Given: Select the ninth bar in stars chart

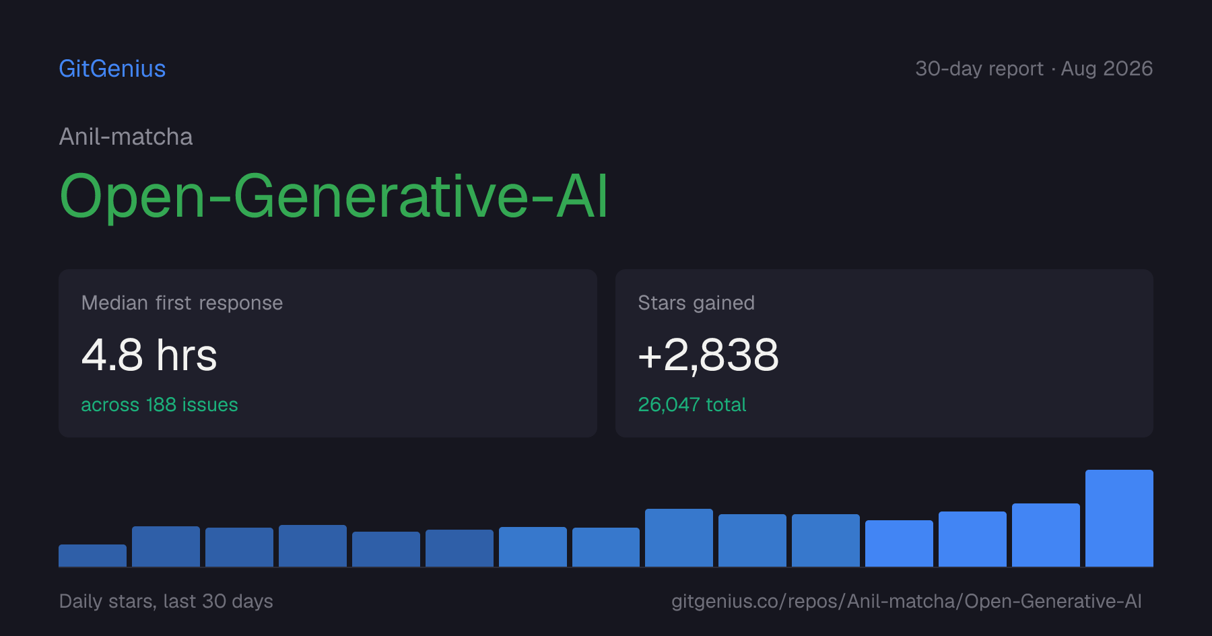Looking at the screenshot, I should (679, 538).
